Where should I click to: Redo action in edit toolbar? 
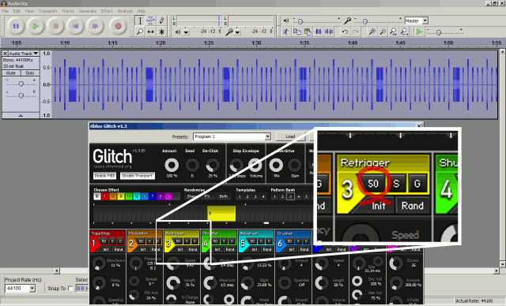click(356, 32)
